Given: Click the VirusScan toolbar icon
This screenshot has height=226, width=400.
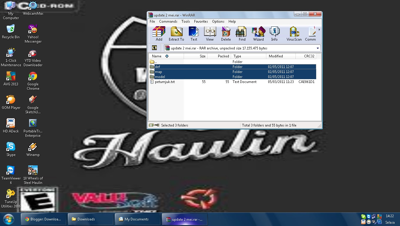Looking at the screenshot, I should pyautogui.click(x=294, y=34).
